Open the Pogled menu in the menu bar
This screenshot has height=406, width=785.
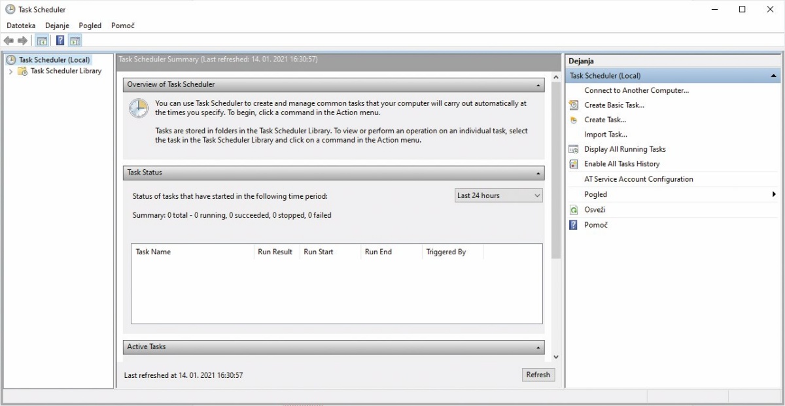coord(90,25)
